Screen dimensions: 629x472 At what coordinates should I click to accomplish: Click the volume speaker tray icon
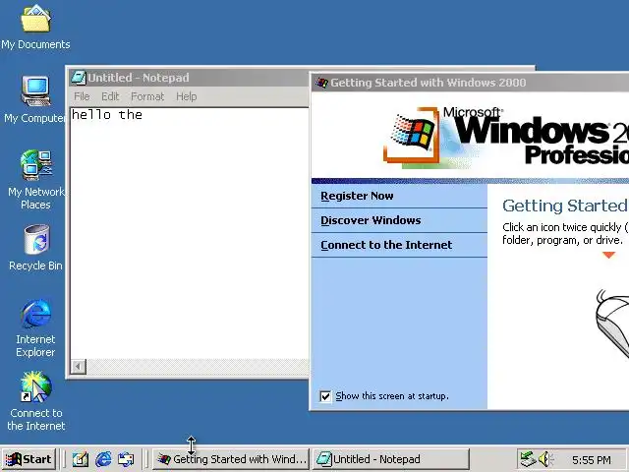pyautogui.click(x=544, y=459)
